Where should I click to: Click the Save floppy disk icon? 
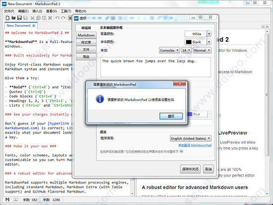pyautogui.click(x=19, y=18)
